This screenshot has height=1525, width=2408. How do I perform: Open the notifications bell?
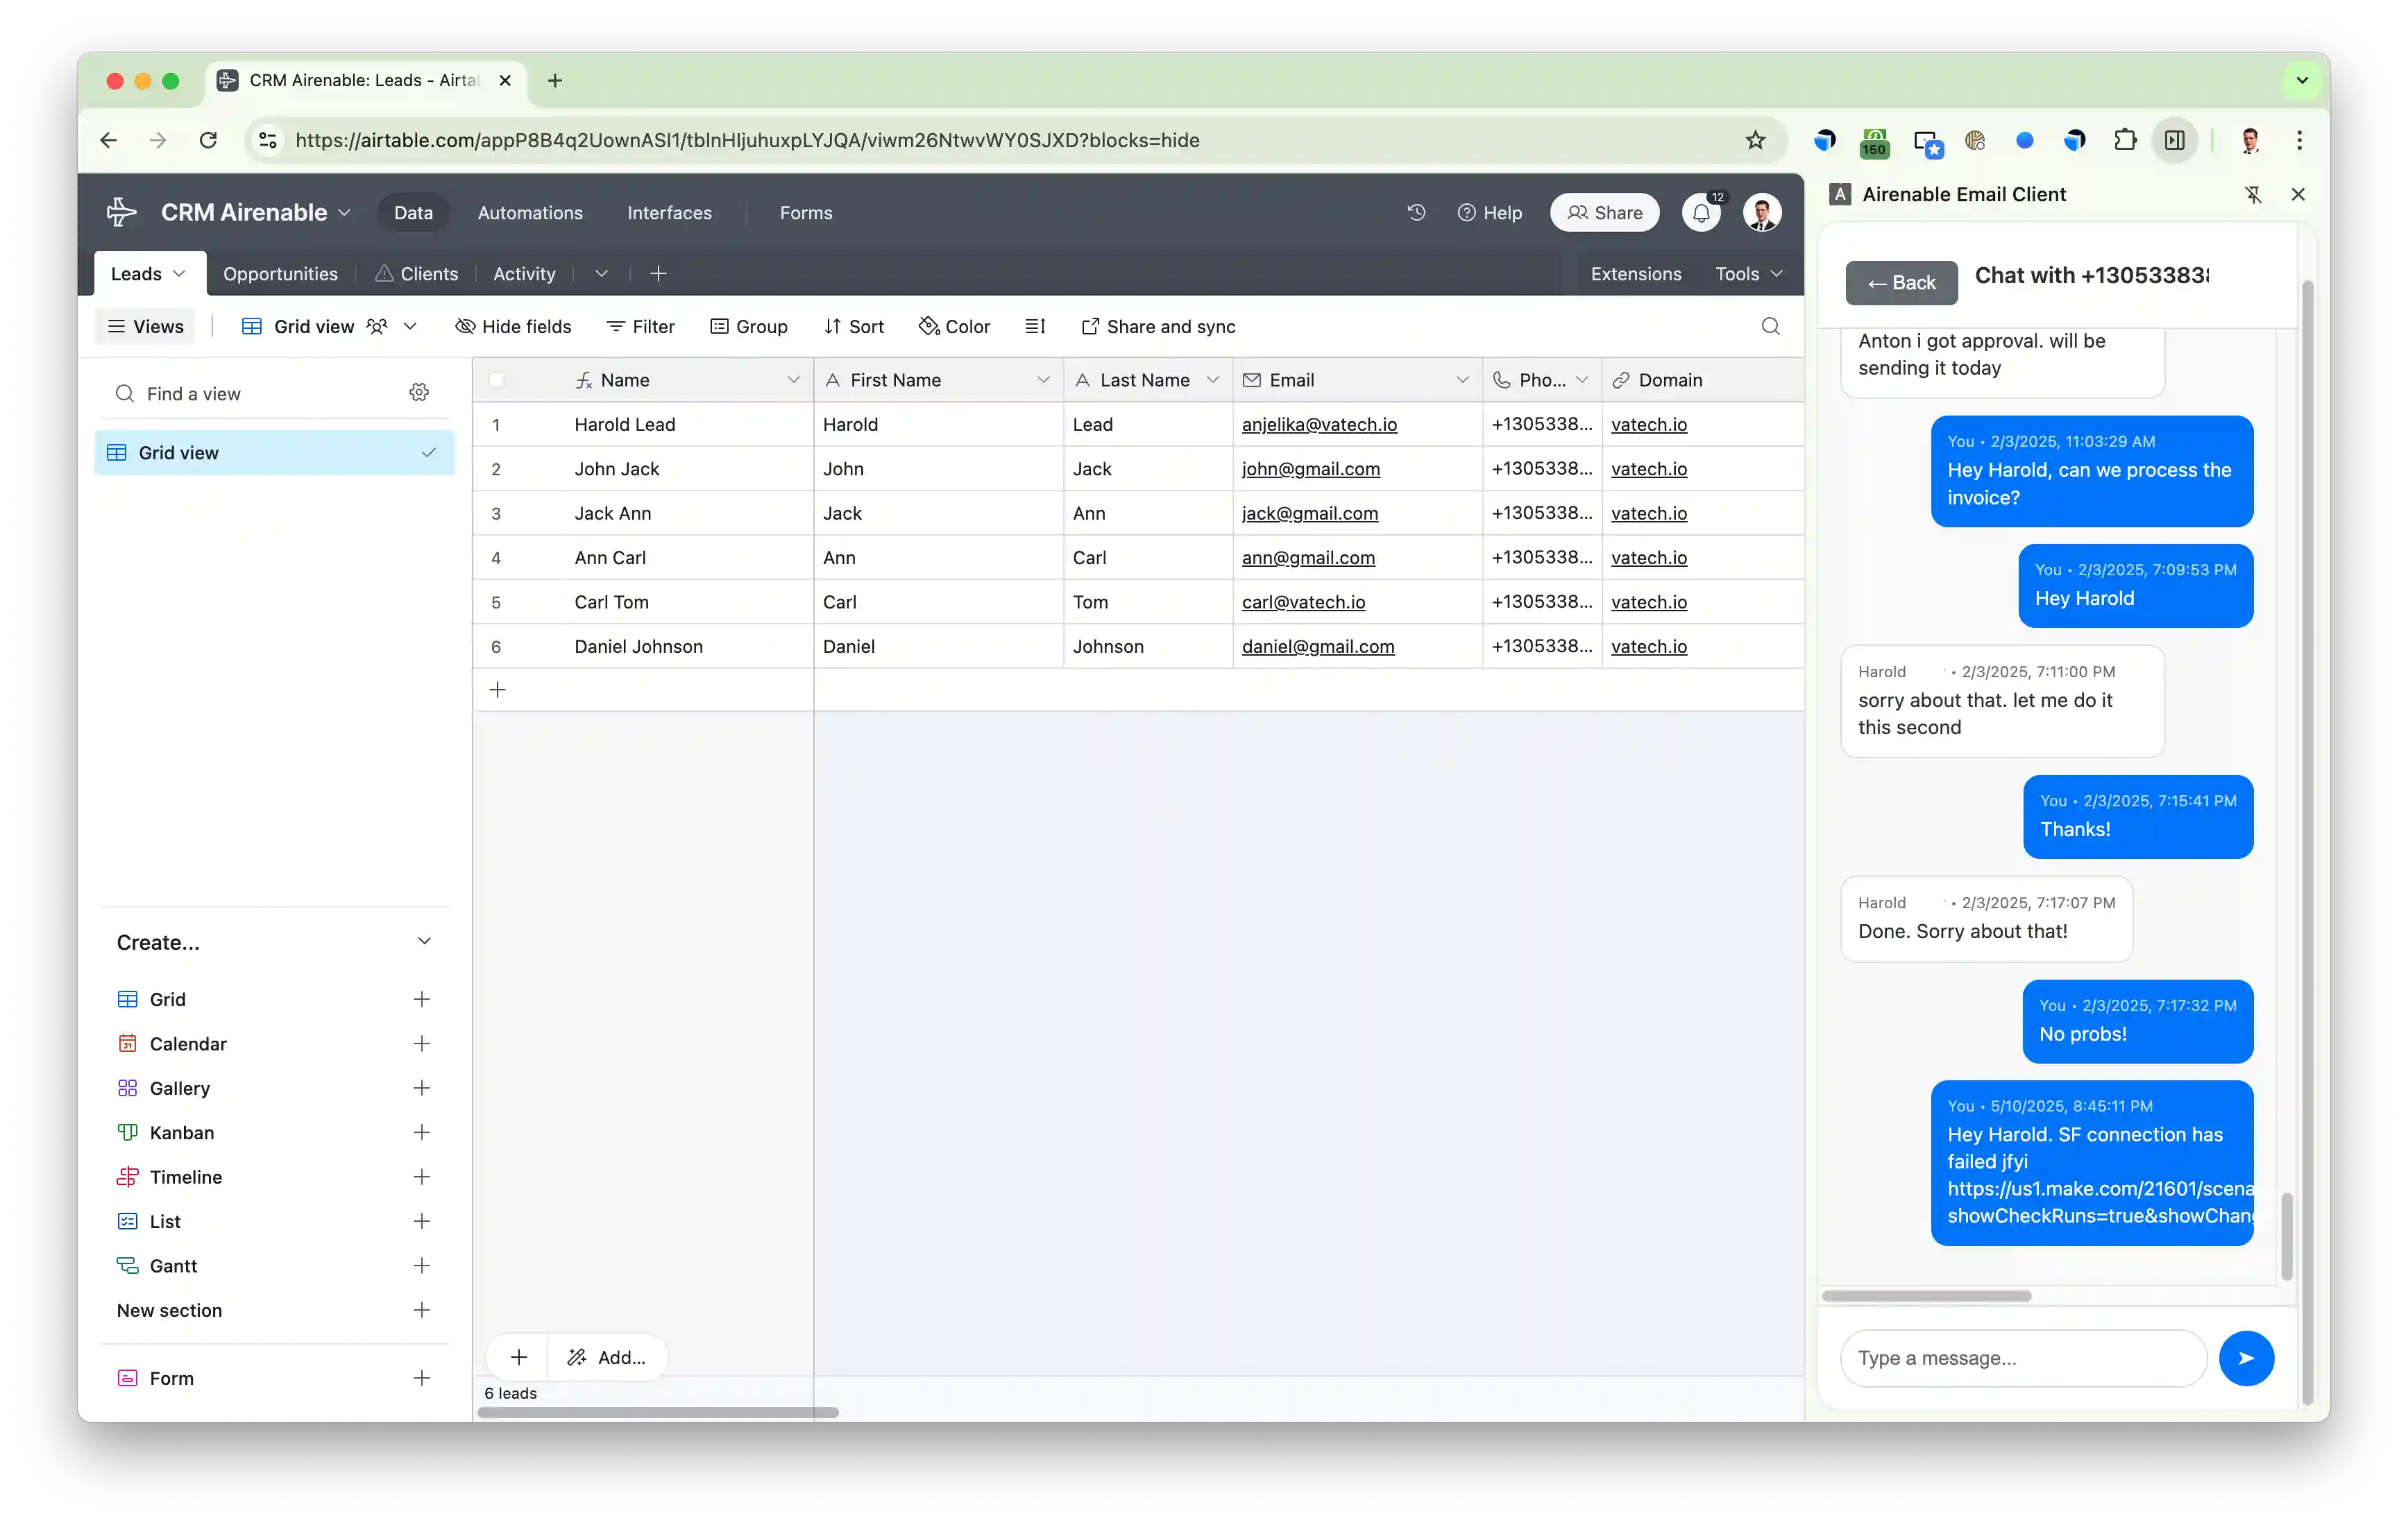click(x=1701, y=212)
